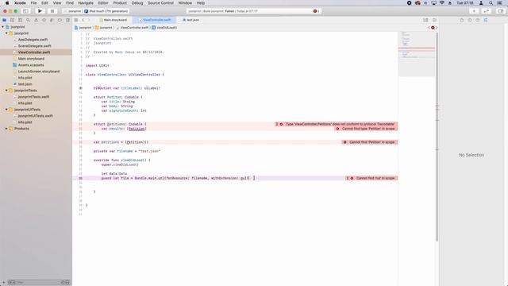Open the Debug menu
This screenshot has height=286, width=508.
(x=137, y=3)
